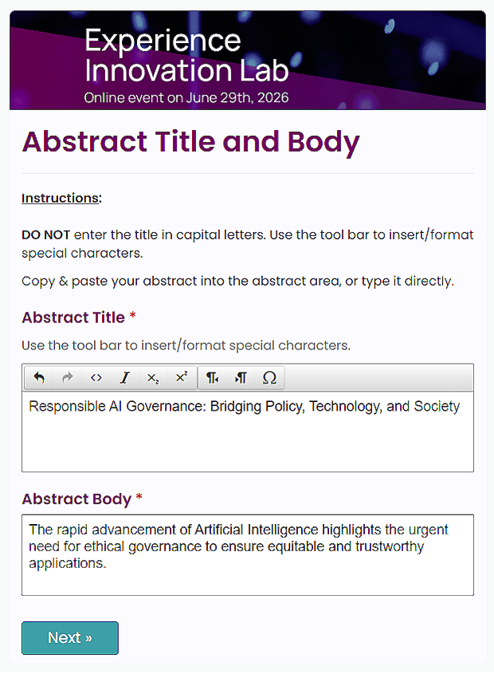The image size is (494, 682).
Task: Click the Next button to proceed
Action: (x=69, y=637)
